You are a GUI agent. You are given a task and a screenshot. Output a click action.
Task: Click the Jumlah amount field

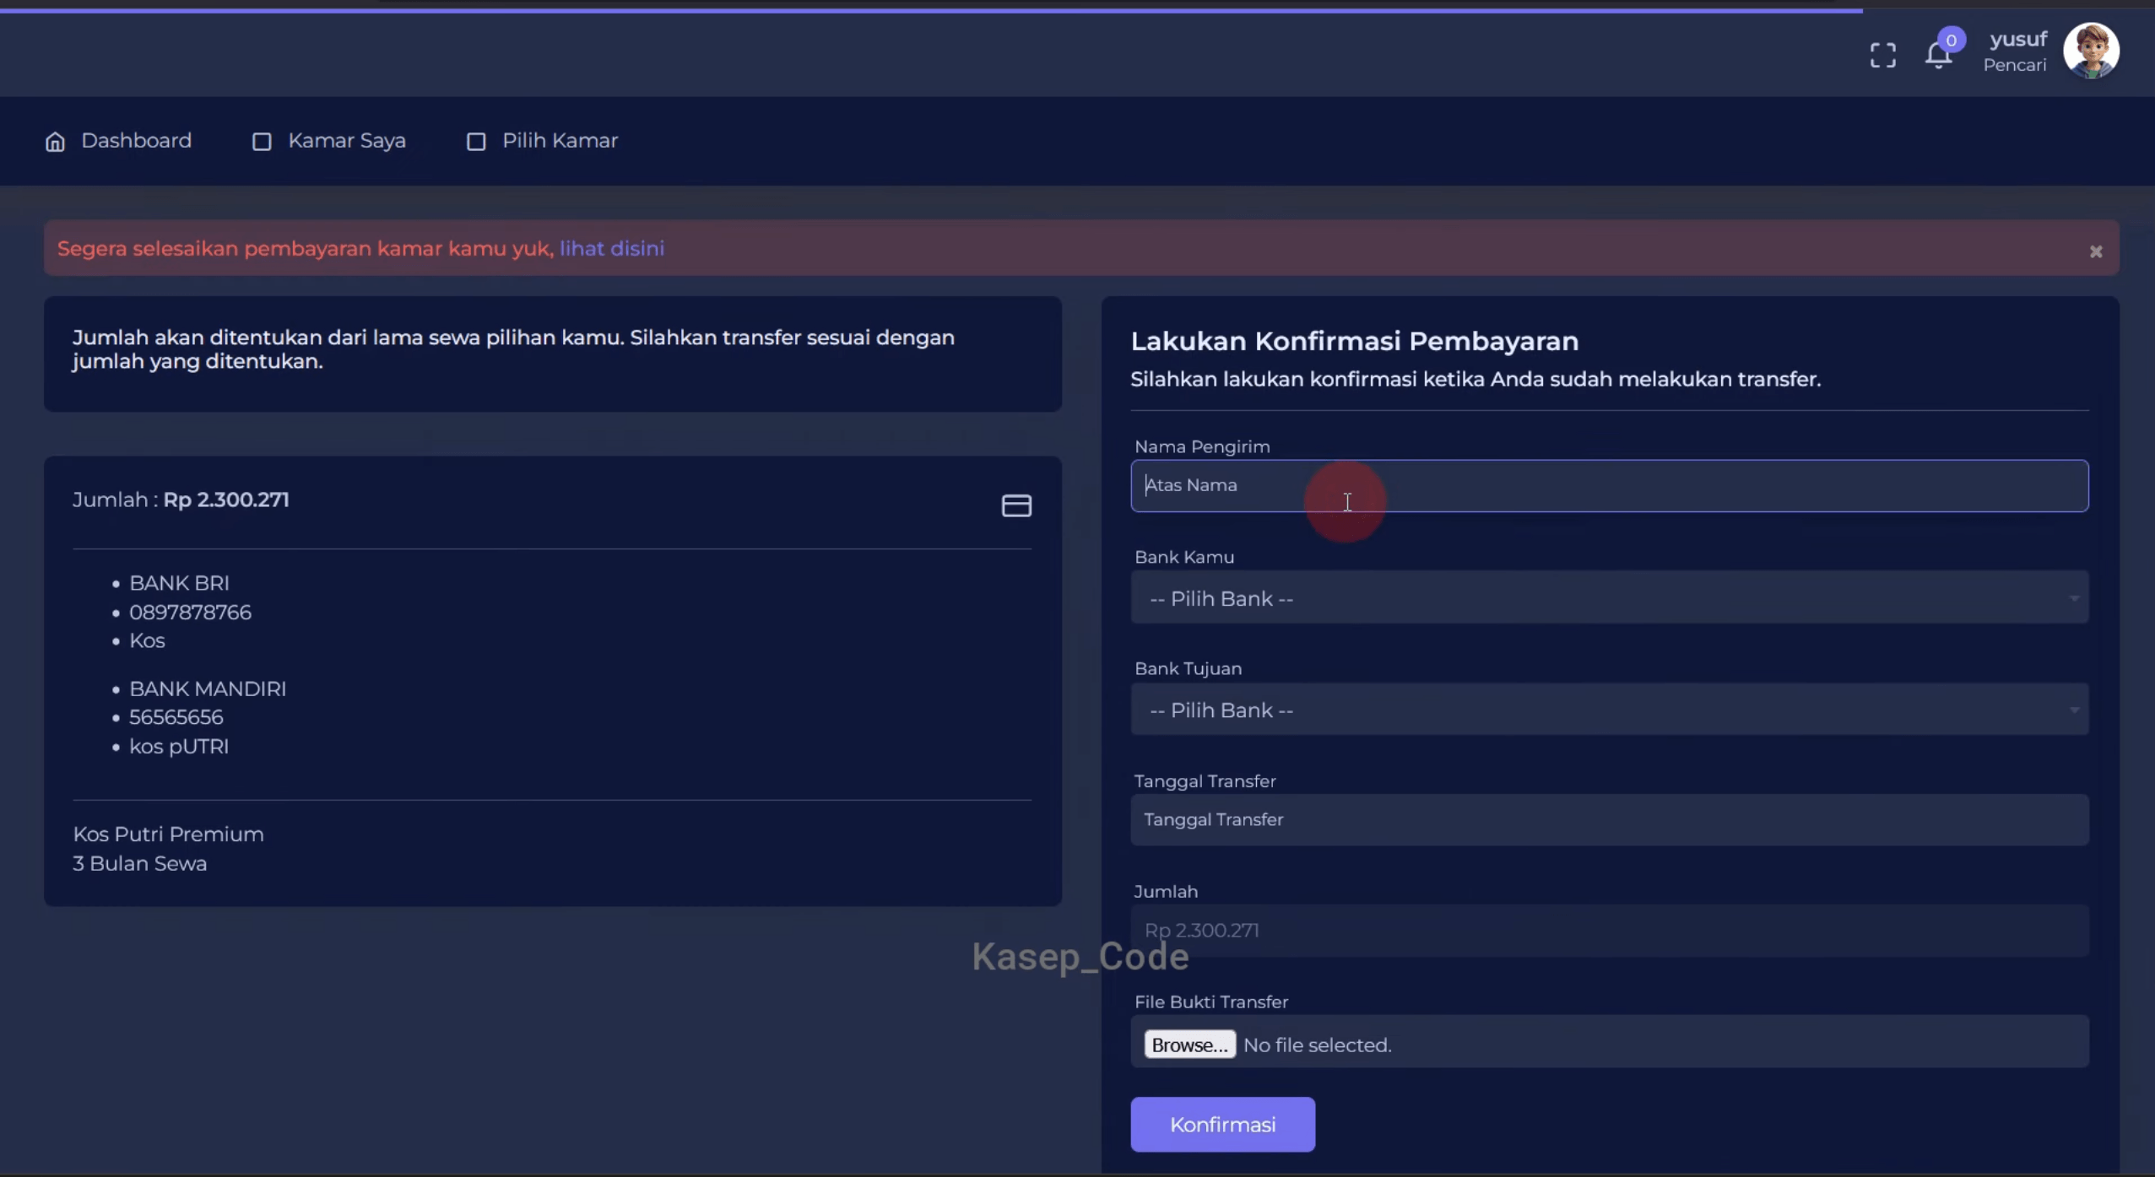(1609, 931)
